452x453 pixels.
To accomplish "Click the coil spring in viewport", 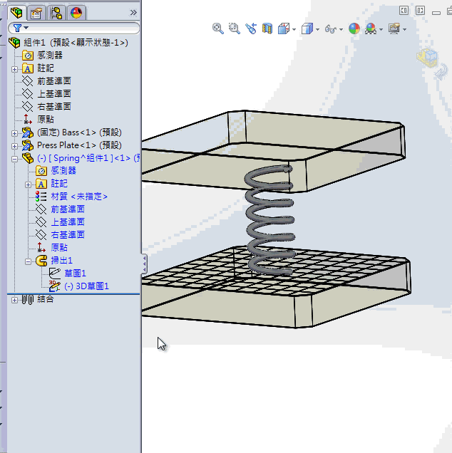I will (x=270, y=219).
